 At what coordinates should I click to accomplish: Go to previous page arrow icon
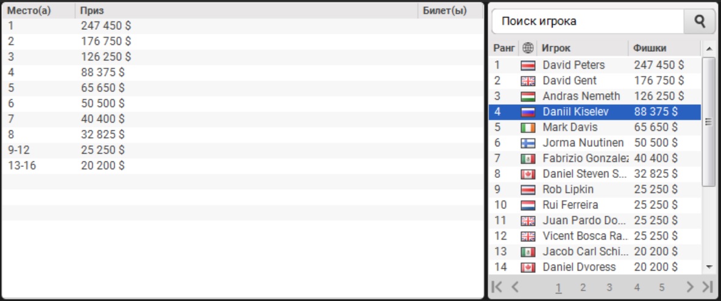(515, 287)
